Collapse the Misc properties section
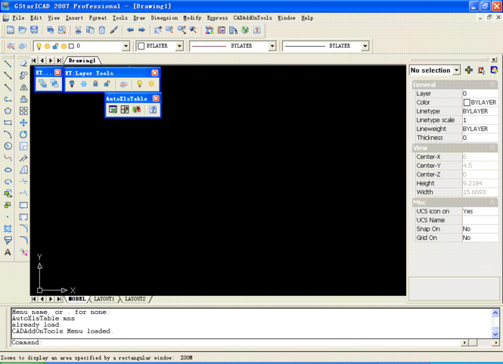 (x=492, y=202)
